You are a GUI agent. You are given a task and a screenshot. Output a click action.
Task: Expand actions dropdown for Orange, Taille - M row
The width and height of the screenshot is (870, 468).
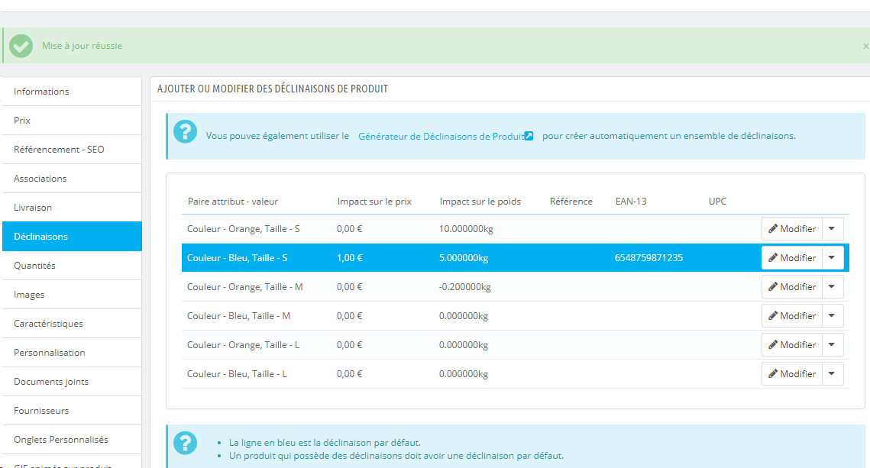coord(832,286)
